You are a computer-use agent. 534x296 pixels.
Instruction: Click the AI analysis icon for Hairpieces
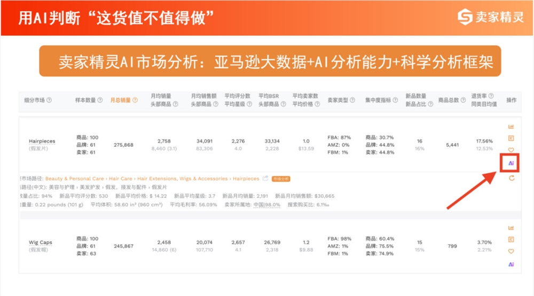pyautogui.click(x=511, y=163)
